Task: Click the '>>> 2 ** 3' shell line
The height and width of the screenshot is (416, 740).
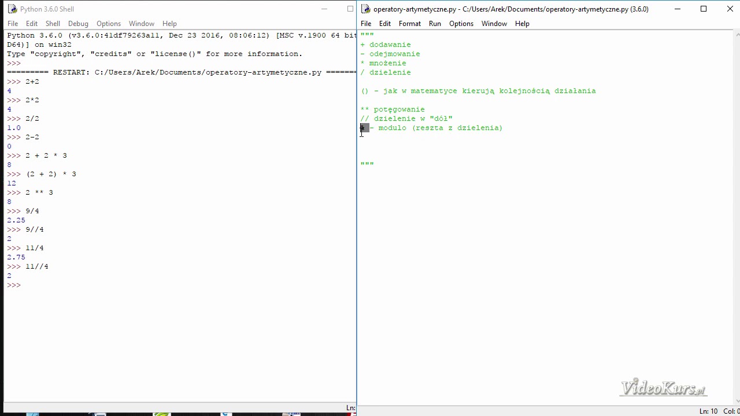Action: point(30,192)
